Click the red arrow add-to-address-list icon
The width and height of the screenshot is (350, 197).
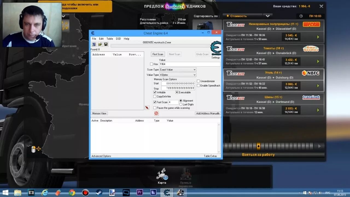click(x=147, y=108)
